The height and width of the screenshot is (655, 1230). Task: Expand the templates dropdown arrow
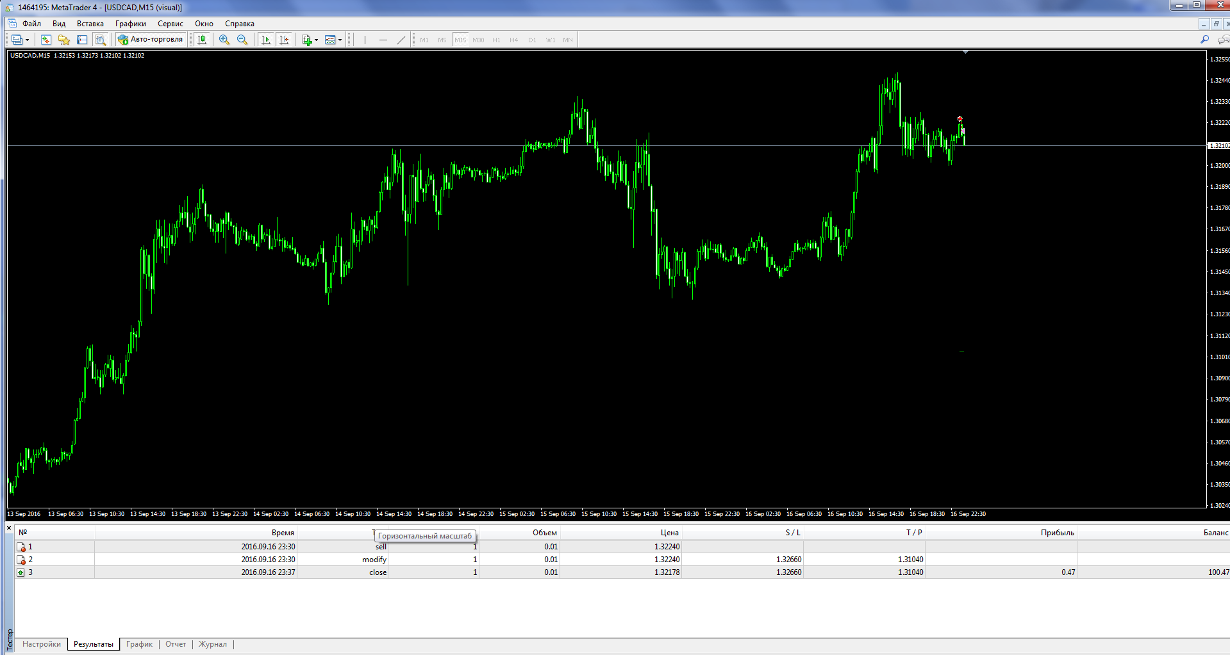point(340,40)
